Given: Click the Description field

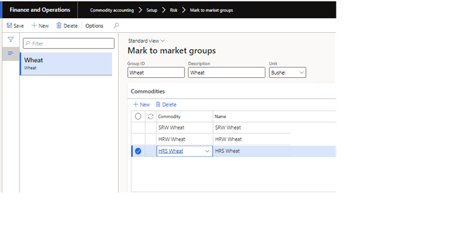Looking at the screenshot, I should (226, 72).
